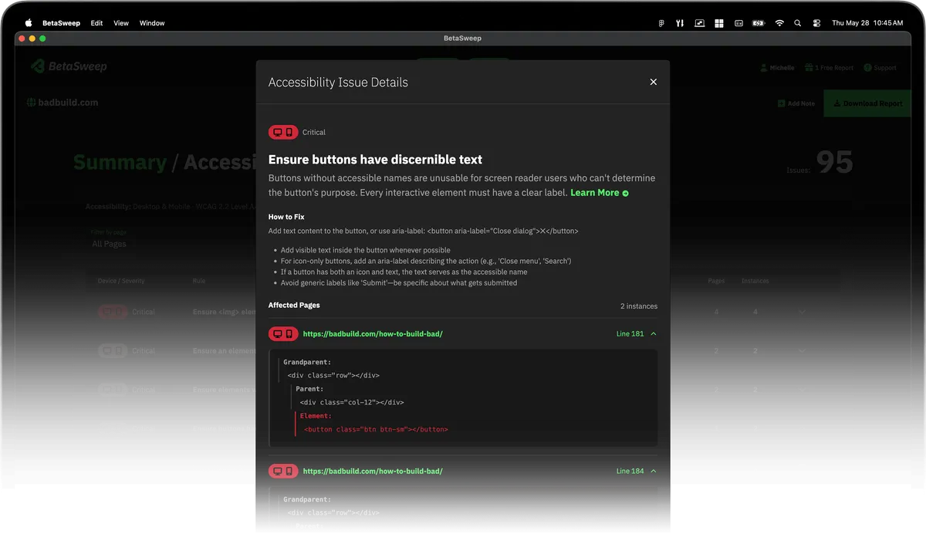Open the how-to-build-bad URL at Line 181

373,334
